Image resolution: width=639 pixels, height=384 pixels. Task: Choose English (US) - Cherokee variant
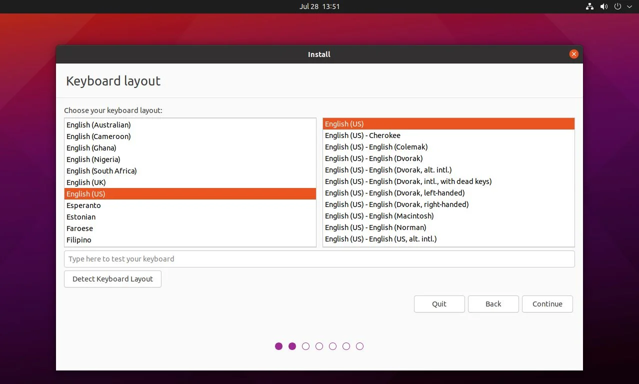coord(448,135)
